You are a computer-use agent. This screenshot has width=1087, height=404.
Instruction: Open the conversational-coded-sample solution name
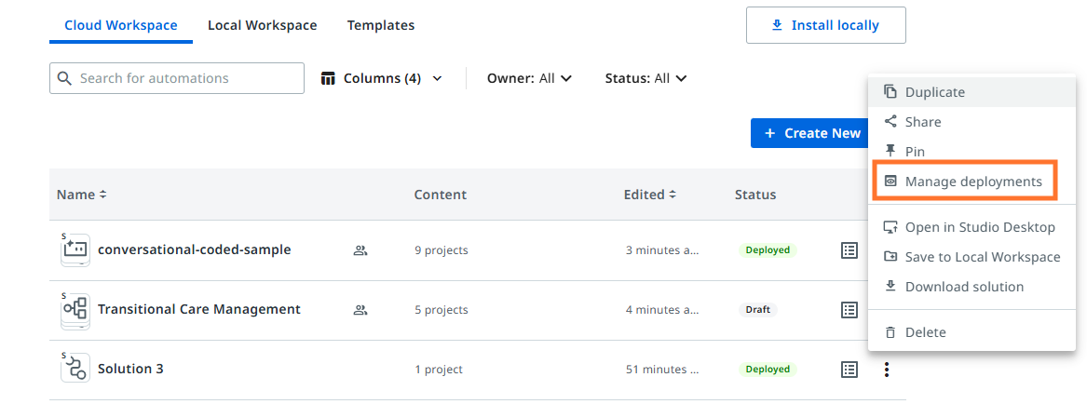pyautogui.click(x=194, y=250)
